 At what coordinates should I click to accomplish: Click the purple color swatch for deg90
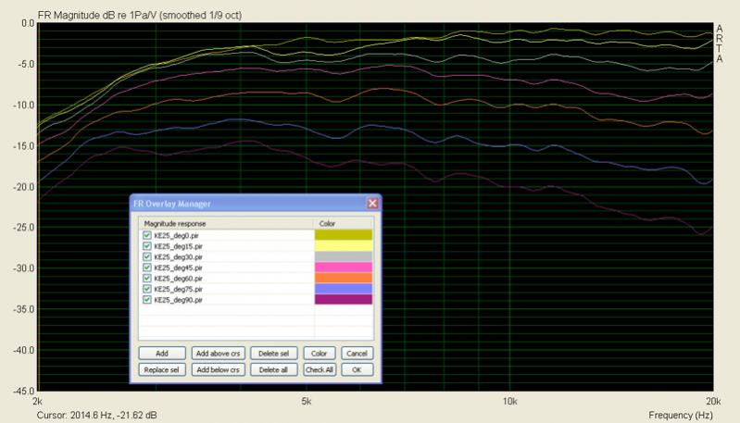(344, 300)
